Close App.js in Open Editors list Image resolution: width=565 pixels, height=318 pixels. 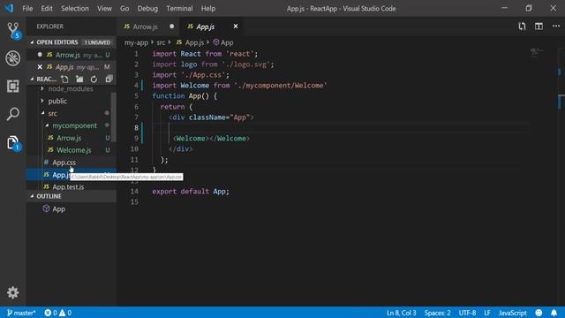[40, 67]
